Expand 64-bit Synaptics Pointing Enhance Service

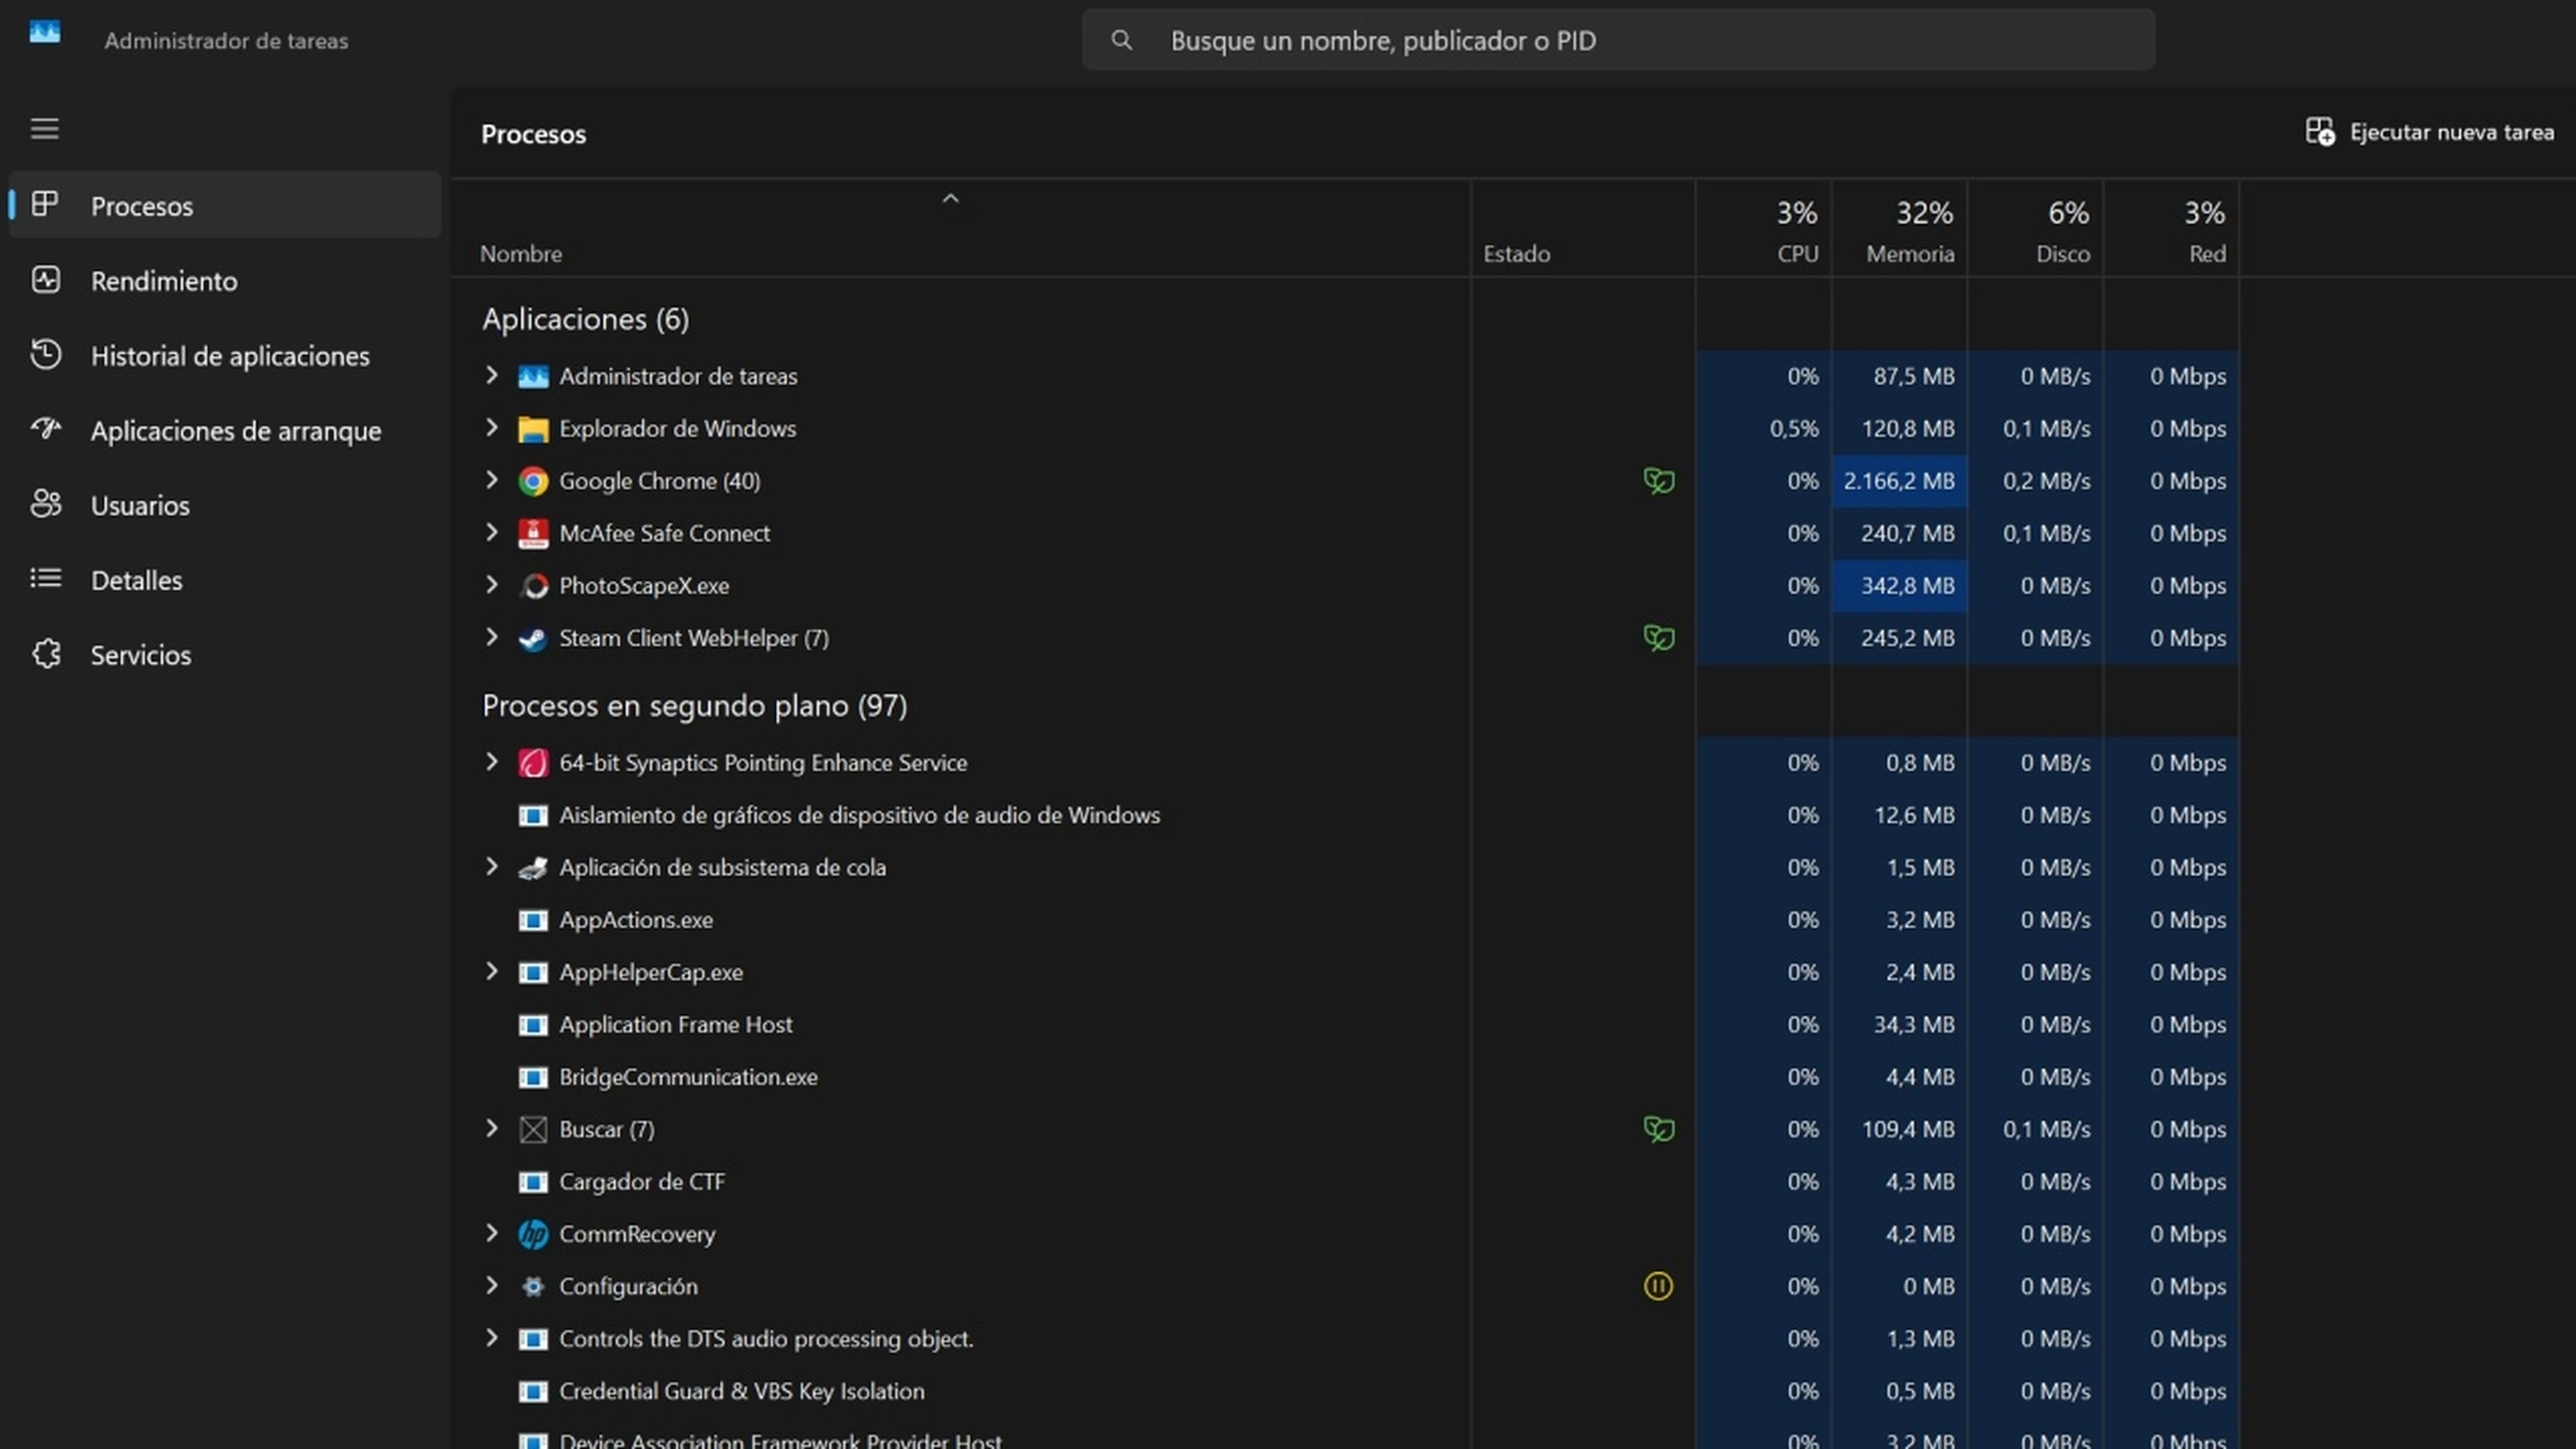[x=491, y=762]
